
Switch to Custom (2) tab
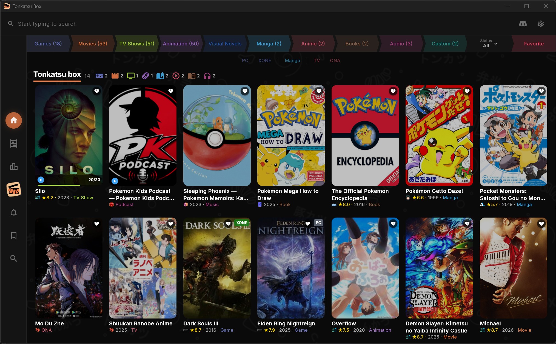pos(445,44)
